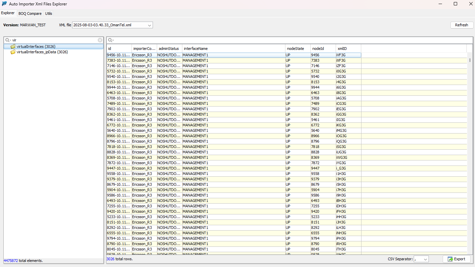The width and height of the screenshot is (475, 267).
Task: Select the virtualInterfaces_ipData (3026) tree item
Action: point(42,52)
